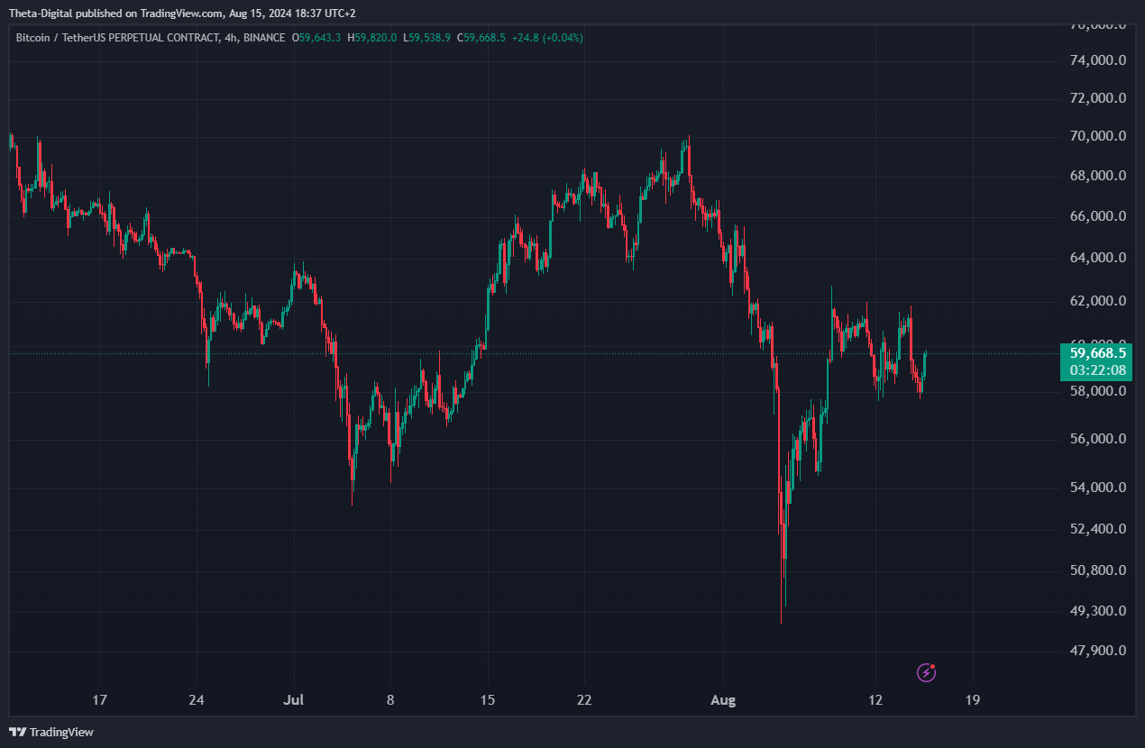
Task: Click the date label 12 on time axis
Action: click(x=875, y=699)
